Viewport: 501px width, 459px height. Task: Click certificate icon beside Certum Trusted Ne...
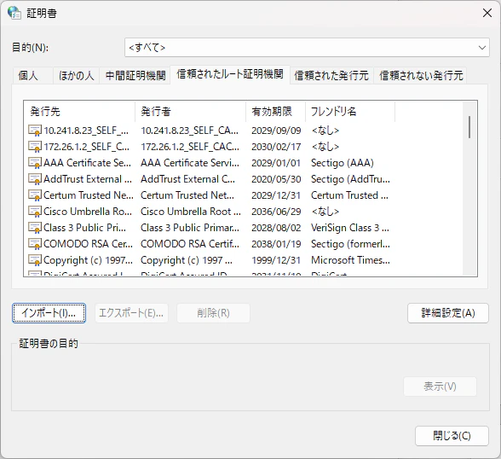[35, 195]
